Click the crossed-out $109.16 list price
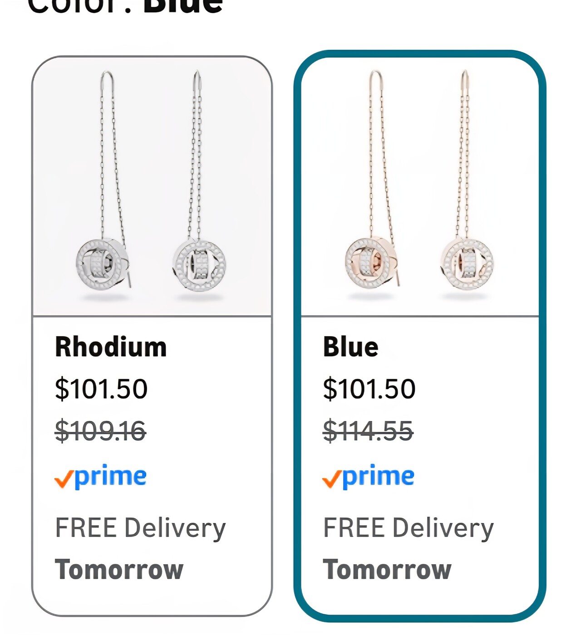The image size is (581, 635). [x=100, y=431]
